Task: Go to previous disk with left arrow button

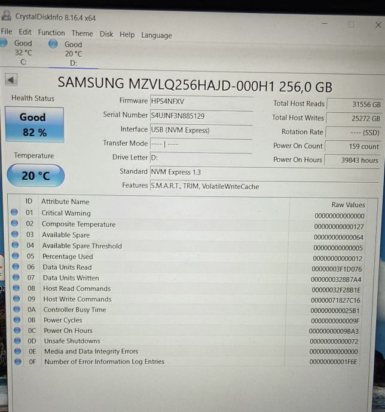Action: pyautogui.click(x=11, y=79)
